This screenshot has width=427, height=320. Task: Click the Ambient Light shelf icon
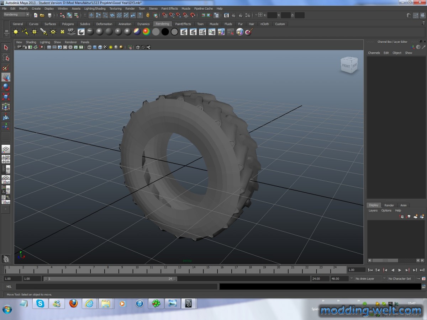16,32
